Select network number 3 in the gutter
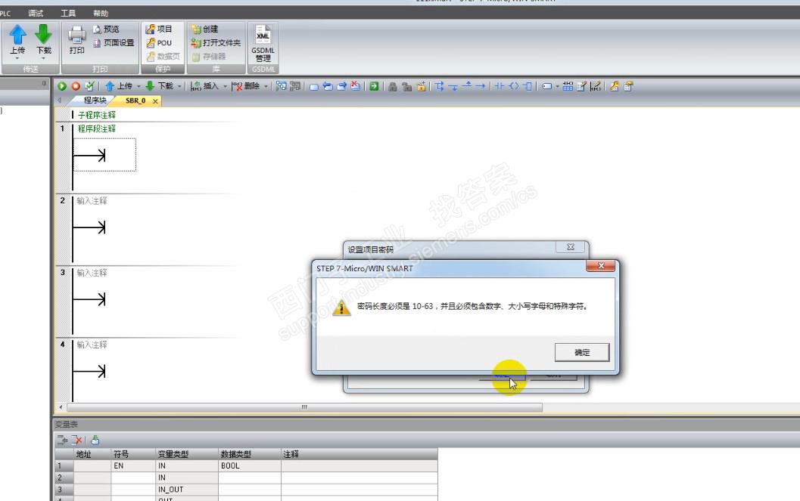The width and height of the screenshot is (800, 501). 63,272
